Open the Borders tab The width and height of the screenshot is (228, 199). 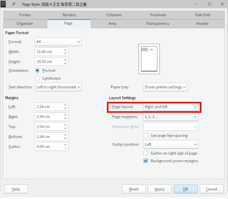[x=69, y=15]
